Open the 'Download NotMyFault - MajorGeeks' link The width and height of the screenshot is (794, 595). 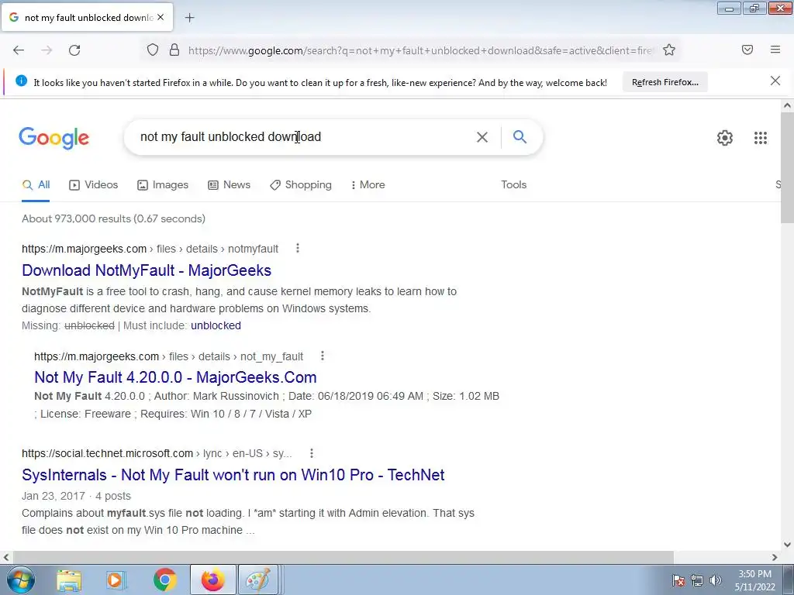click(147, 270)
